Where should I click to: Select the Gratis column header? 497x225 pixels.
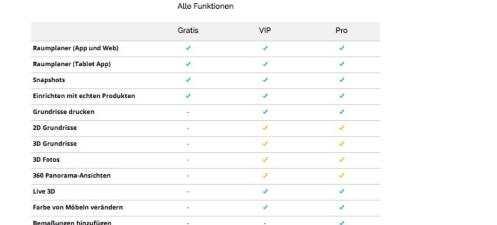(x=188, y=30)
